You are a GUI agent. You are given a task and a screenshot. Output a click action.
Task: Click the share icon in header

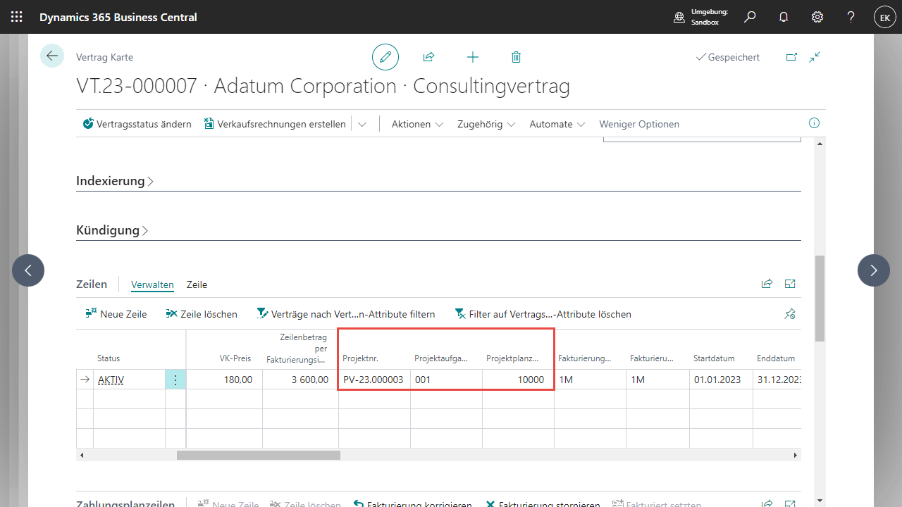coord(428,57)
